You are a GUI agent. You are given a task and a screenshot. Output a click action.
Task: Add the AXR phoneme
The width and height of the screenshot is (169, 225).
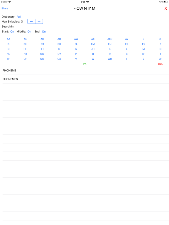[x=110, y=39]
